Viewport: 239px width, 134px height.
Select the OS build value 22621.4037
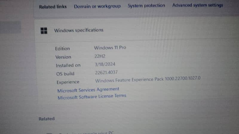coord(106,72)
